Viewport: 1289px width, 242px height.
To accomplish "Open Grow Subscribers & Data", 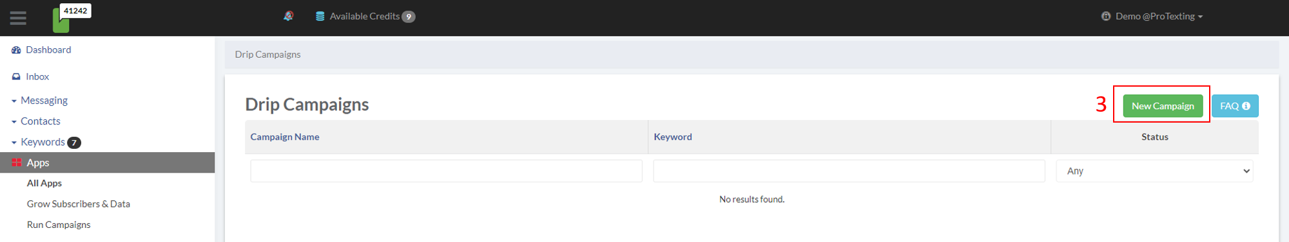I will [x=79, y=204].
